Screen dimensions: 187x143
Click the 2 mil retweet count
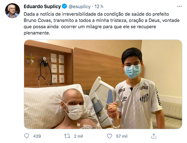click(x=78, y=136)
